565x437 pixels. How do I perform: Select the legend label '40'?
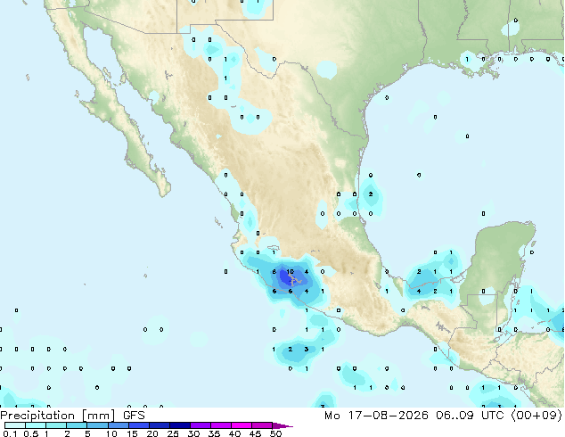click(x=234, y=433)
